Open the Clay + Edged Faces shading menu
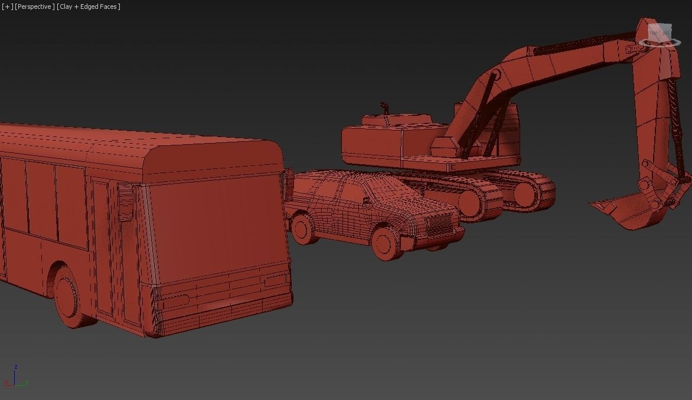Screen dimensions: 692x400 point(88,6)
